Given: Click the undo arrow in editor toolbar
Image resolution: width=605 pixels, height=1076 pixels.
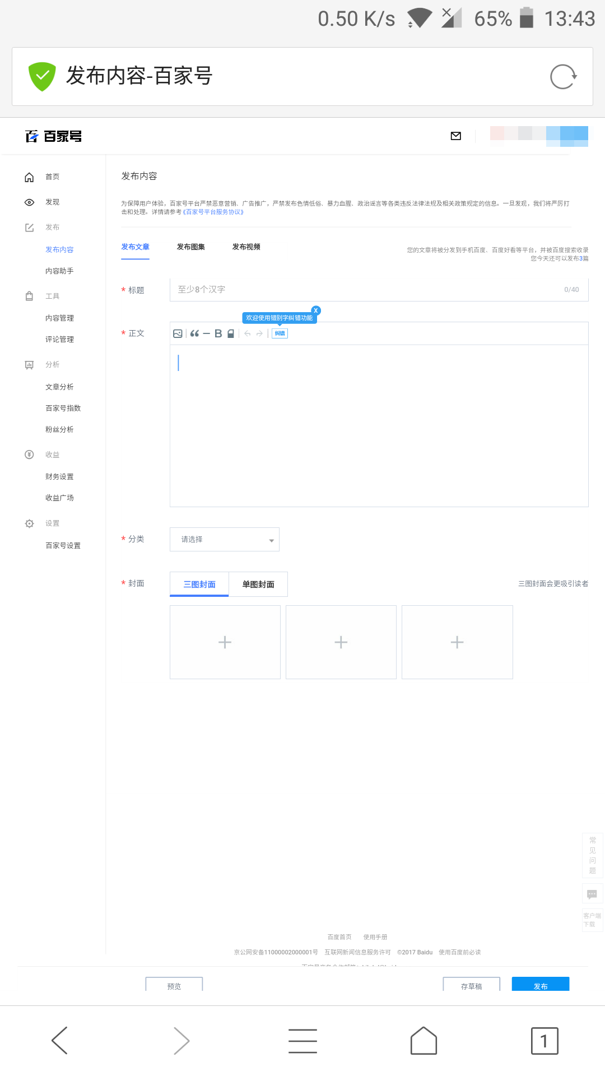Looking at the screenshot, I should point(247,333).
